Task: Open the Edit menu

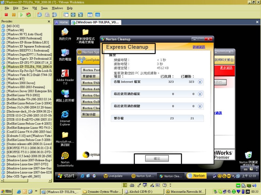Action: coord(15,8)
